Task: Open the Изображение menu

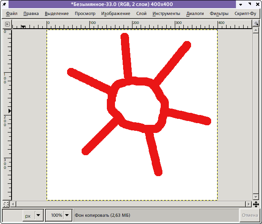Action: tap(116, 13)
